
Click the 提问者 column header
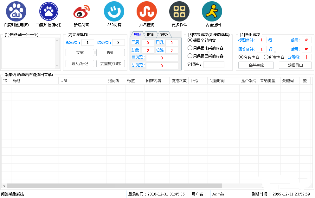point(116,81)
